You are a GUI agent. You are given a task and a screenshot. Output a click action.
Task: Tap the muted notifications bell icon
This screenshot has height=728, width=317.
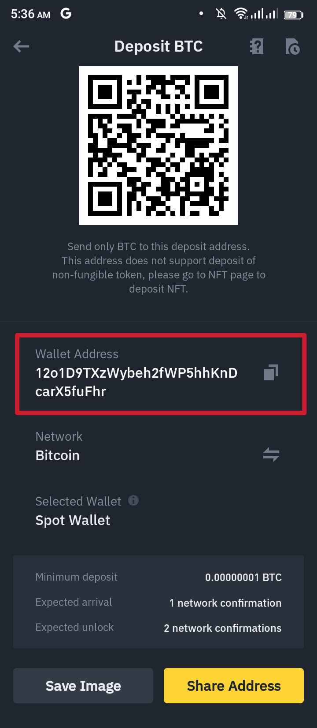tap(221, 14)
